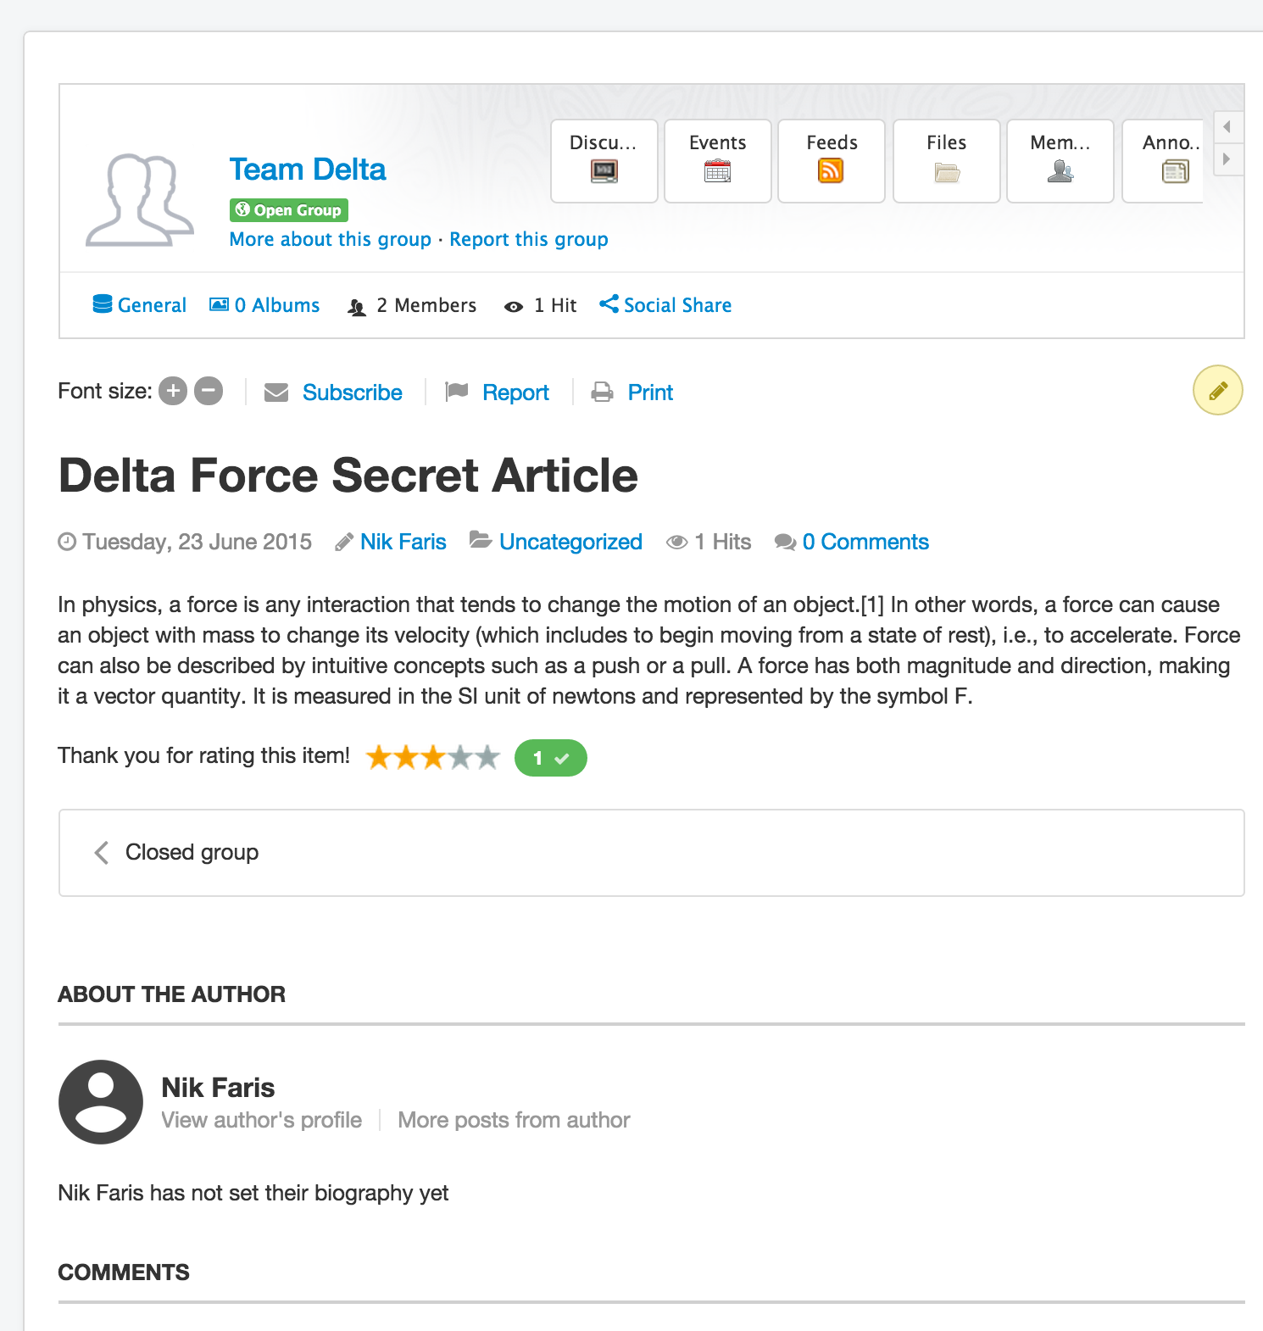Click the yellow pencil edit icon
The height and width of the screenshot is (1331, 1263).
1217,391
